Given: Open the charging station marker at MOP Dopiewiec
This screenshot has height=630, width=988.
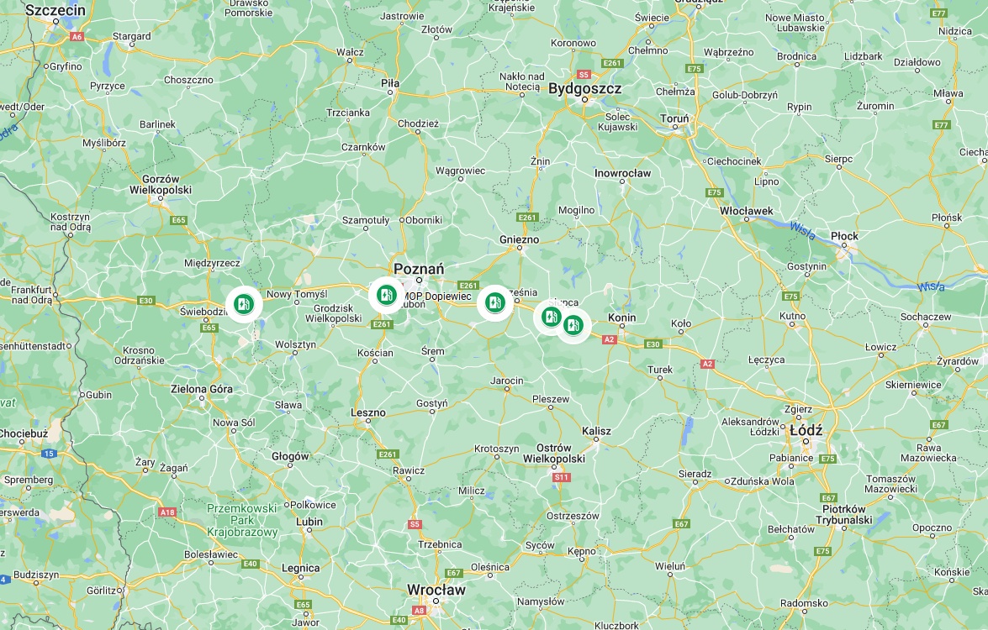Looking at the screenshot, I should [386, 295].
